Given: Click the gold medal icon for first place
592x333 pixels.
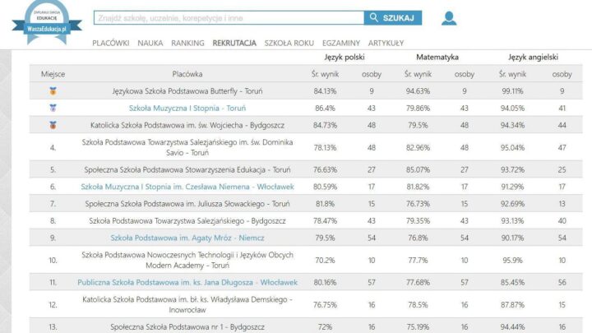Looking at the screenshot, I should [53, 91].
